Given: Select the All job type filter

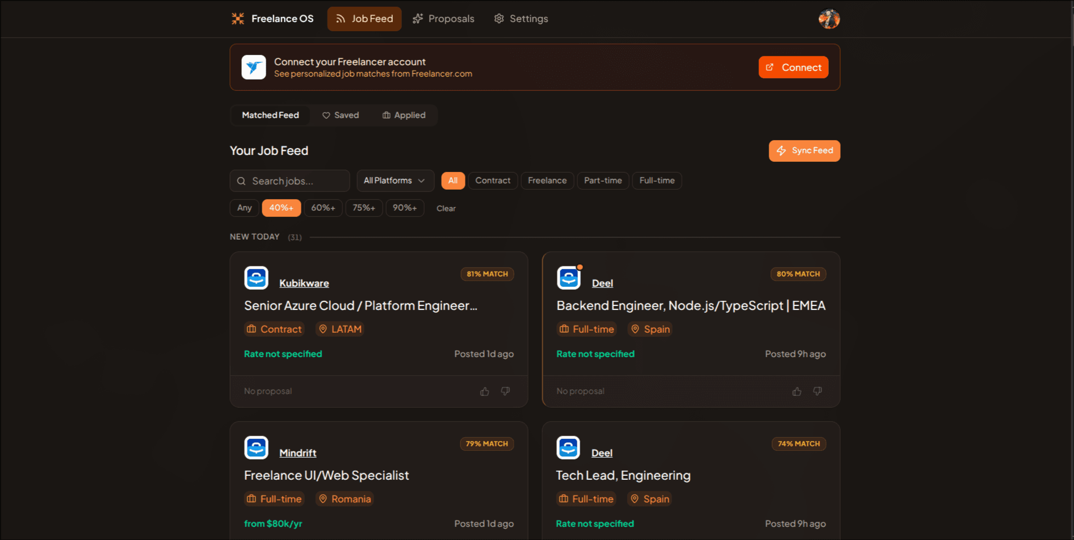Looking at the screenshot, I should pos(453,181).
